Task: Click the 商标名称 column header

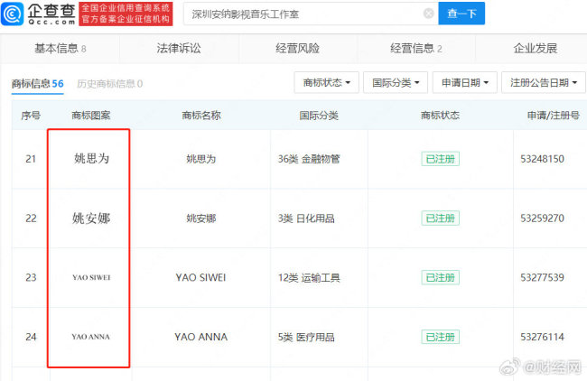Action: (201, 116)
